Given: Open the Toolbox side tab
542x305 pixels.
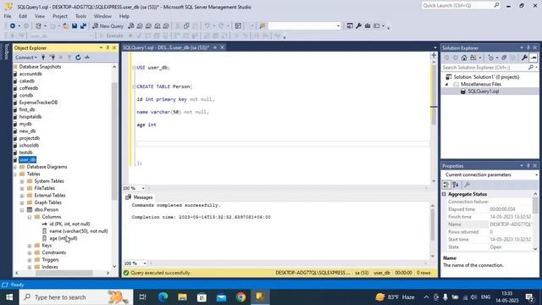Looking at the screenshot, I should (x=6, y=51).
